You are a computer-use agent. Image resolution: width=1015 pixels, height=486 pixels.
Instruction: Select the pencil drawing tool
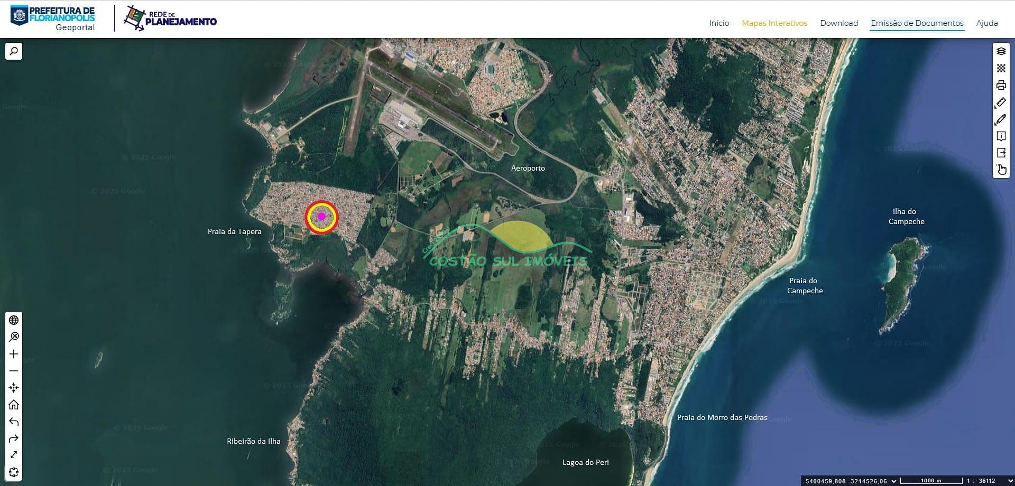[1001, 119]
